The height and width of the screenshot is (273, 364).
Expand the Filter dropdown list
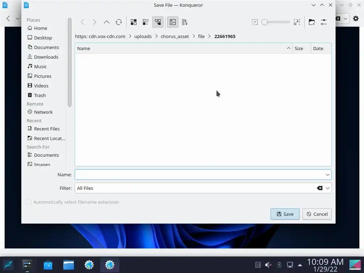(x=327, y=188)
